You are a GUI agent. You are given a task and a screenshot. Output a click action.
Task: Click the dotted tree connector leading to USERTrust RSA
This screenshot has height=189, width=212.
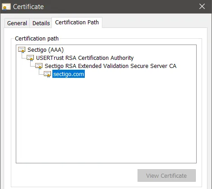coord(24,56)
